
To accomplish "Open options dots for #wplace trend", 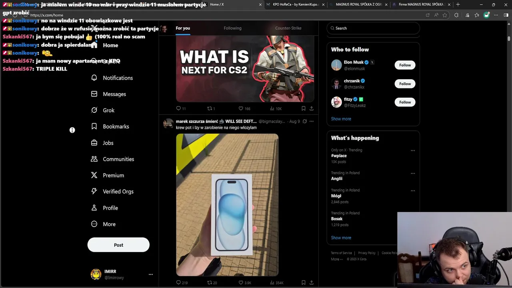I will [413, 151].
